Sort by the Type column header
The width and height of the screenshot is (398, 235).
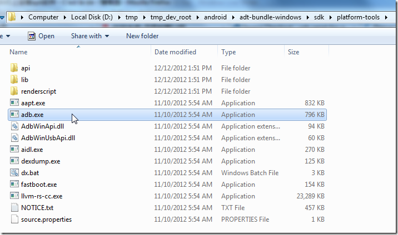[x=228, y=52]
